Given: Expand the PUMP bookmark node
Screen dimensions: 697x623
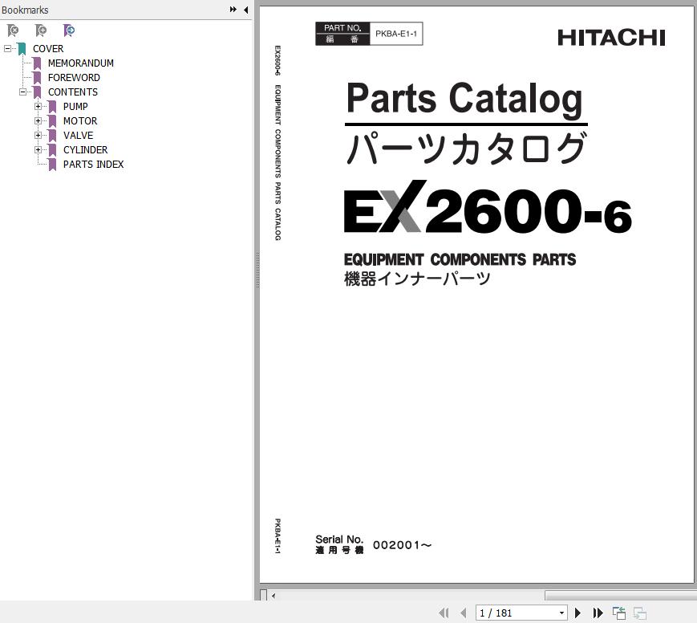Looking at the screenshot, I should (x=38, y=106).
